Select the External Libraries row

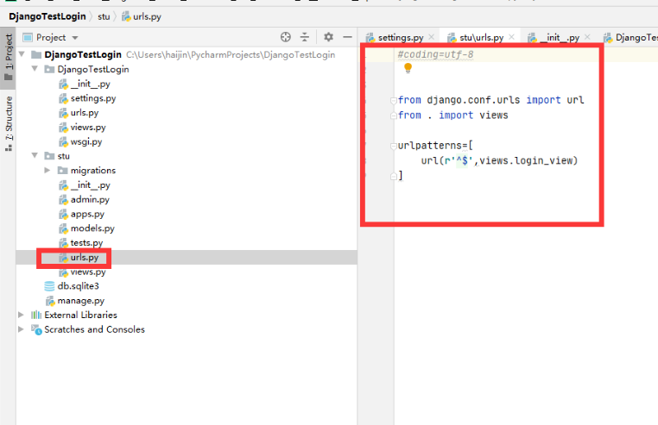(x=80, y=315)
